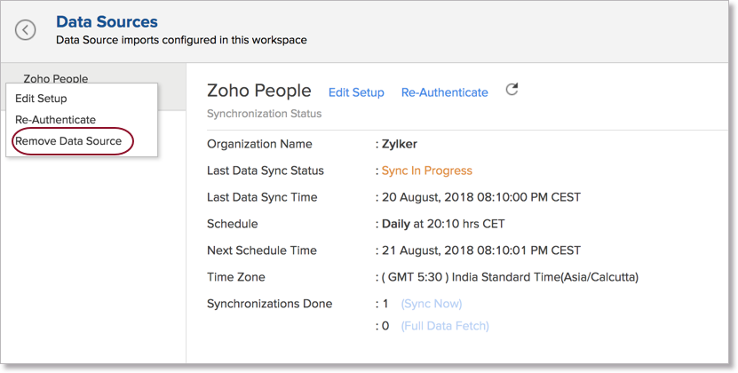The height and width of the screenshot is (373, 738).
Task: Click the Full Data Fetch link
Action: point(445,326)
